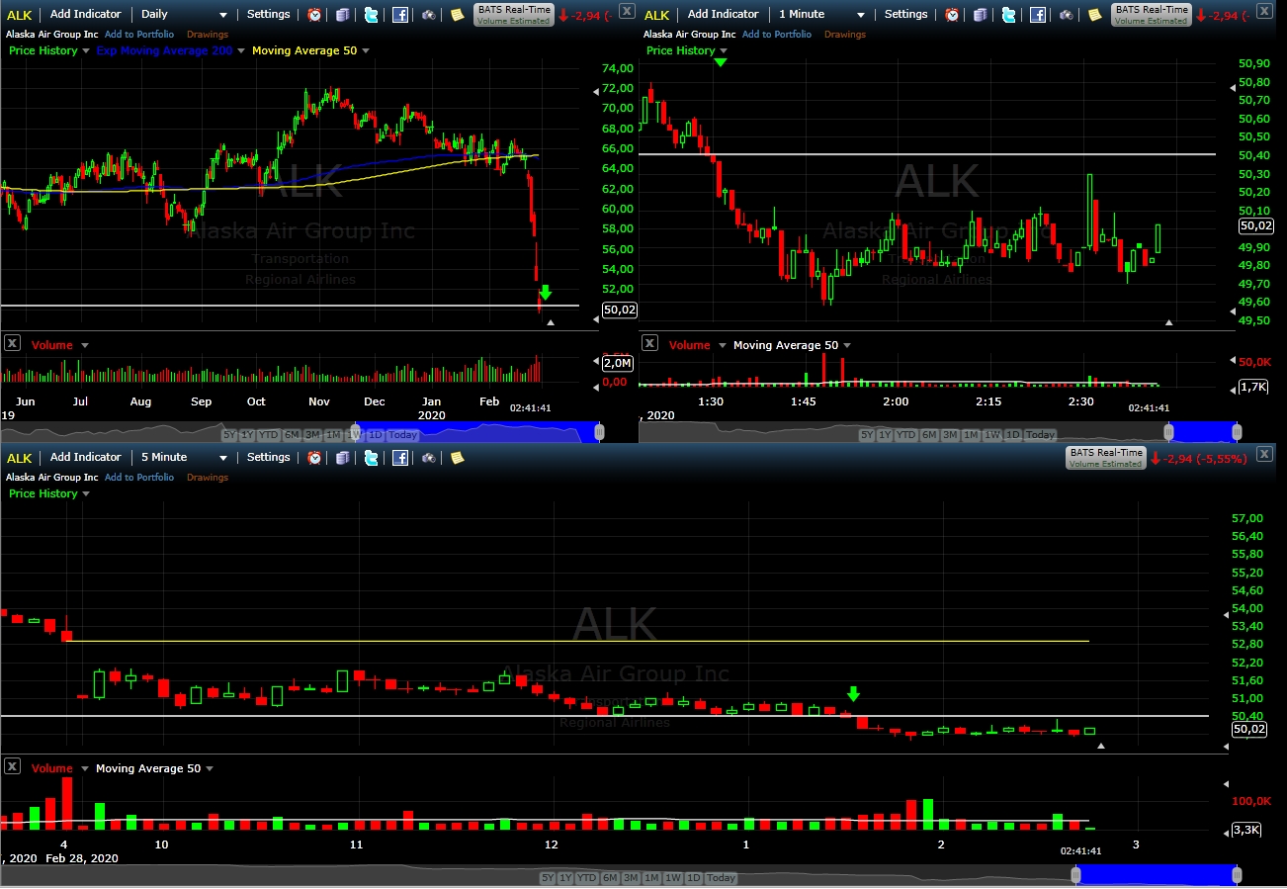Click the alarm clock icon on 5 Minute chart
Image resolution: width=1287 pixels, height=889 pixels.
(x=314, y=458)
